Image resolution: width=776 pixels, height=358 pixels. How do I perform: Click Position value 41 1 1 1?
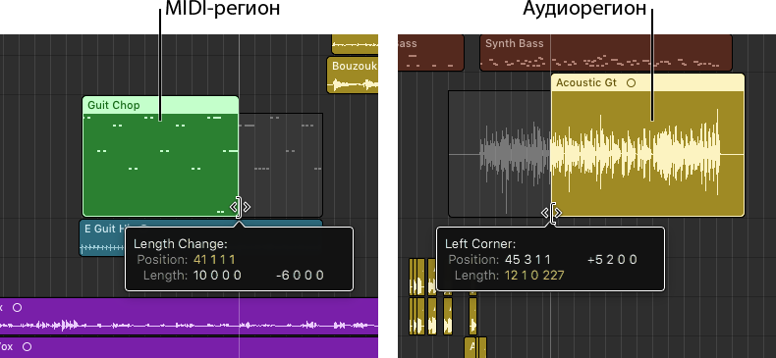215,260
